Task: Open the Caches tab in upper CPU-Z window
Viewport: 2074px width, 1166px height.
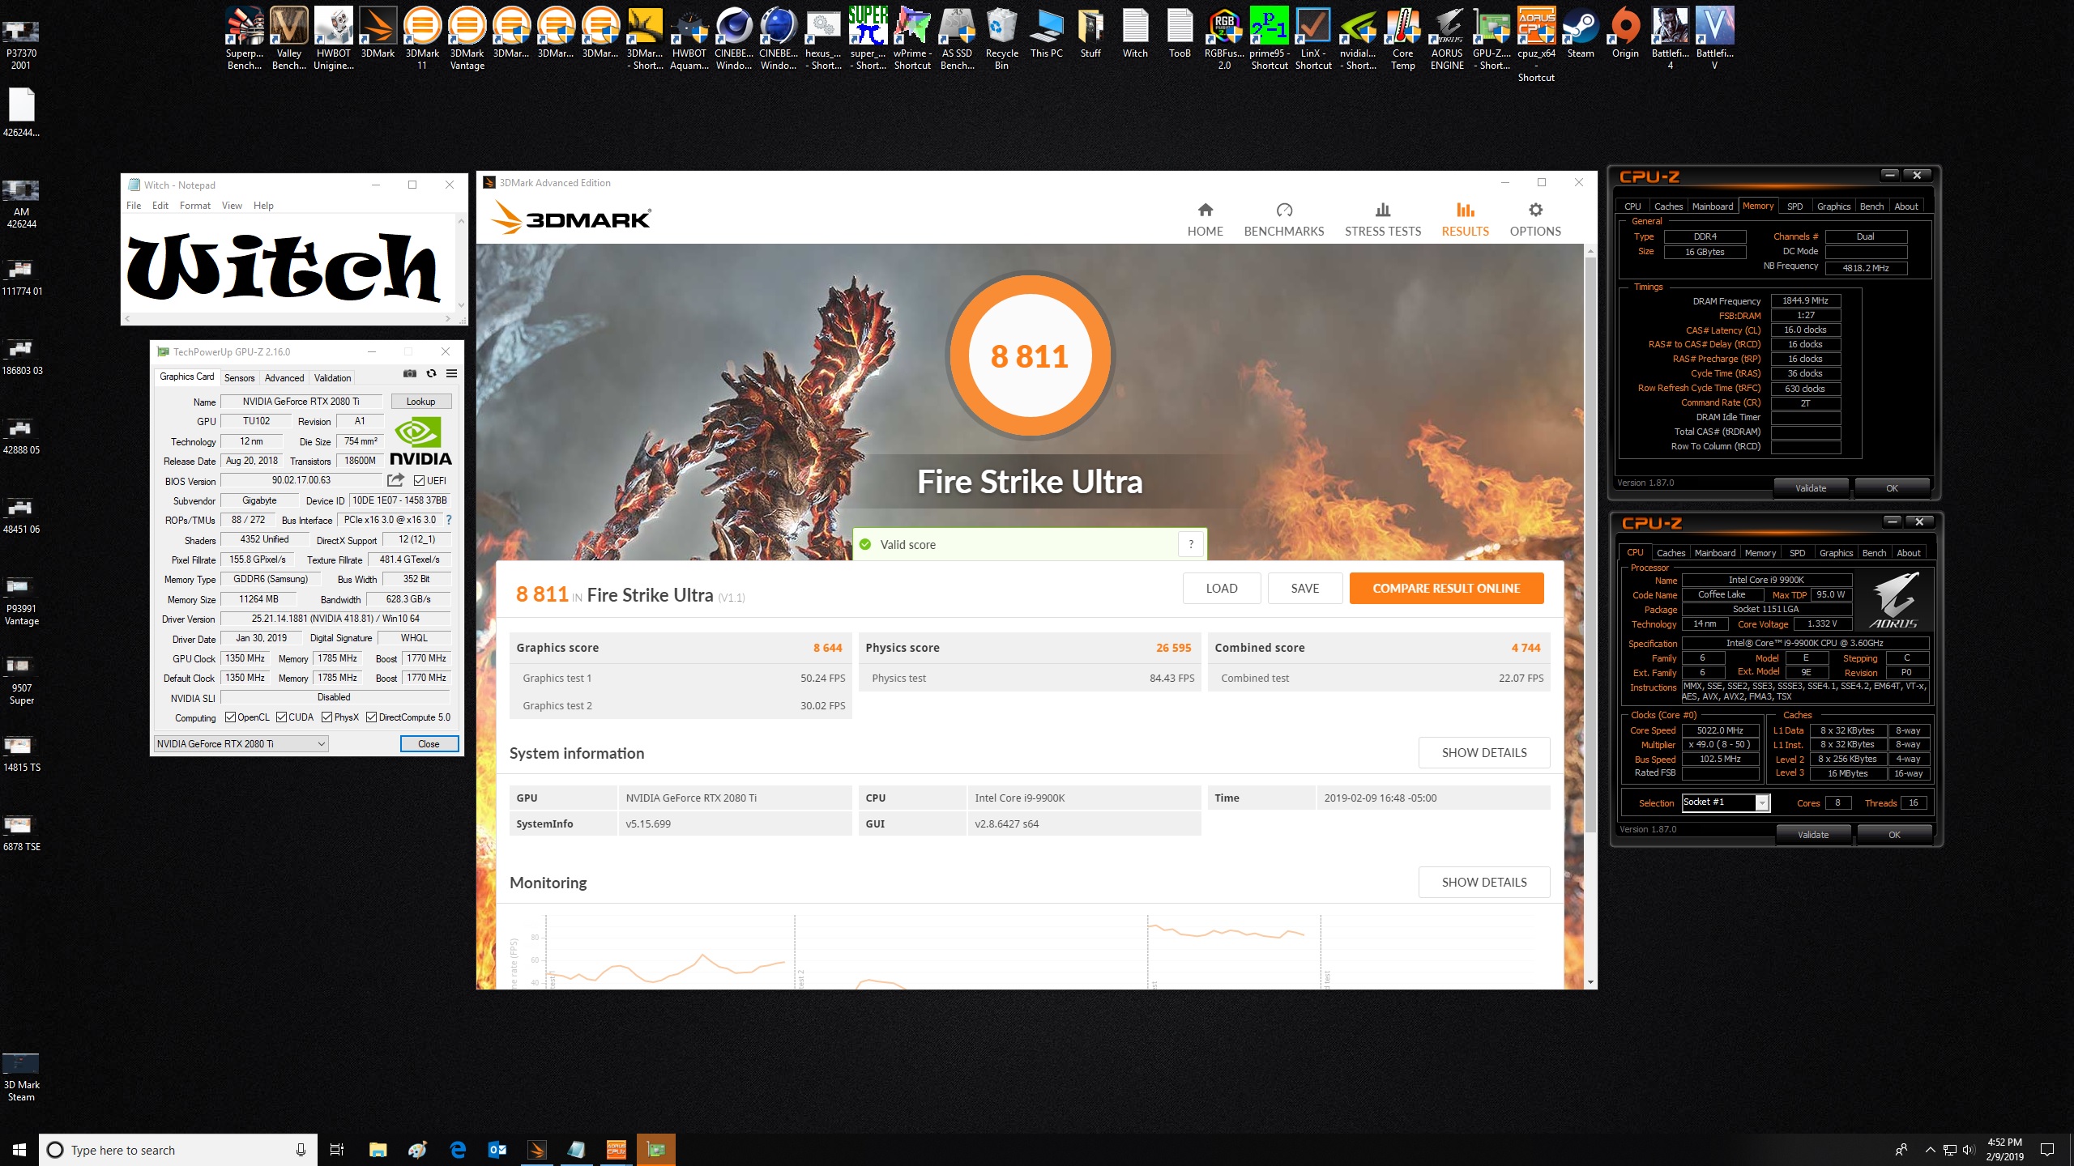Action: [1668, 206]
